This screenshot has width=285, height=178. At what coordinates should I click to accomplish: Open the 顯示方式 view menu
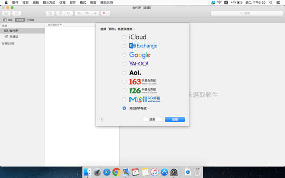[x=49, y=2]
